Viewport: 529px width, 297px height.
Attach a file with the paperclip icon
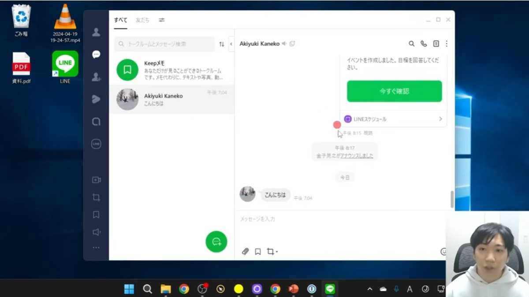(246, 252)
